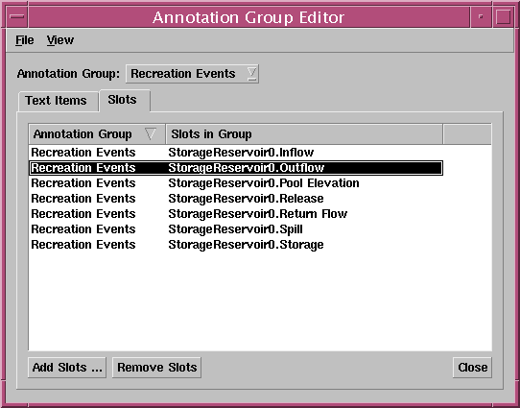Open the Annotation Group combo box
This screenshot has width=520, height=408.
coord(192,74)
